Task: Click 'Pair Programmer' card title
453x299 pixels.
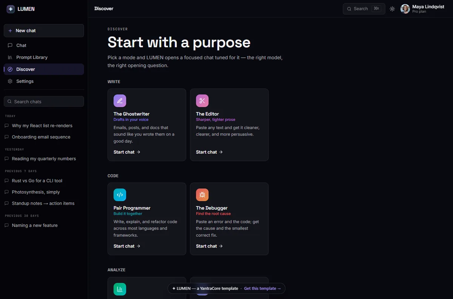Action: [x=132, y=208]
